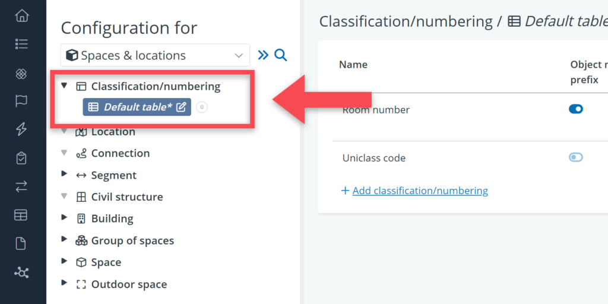Click Add classification/numbering link
Viewport: 608px width, 304px height.
[x=420, y=191]
